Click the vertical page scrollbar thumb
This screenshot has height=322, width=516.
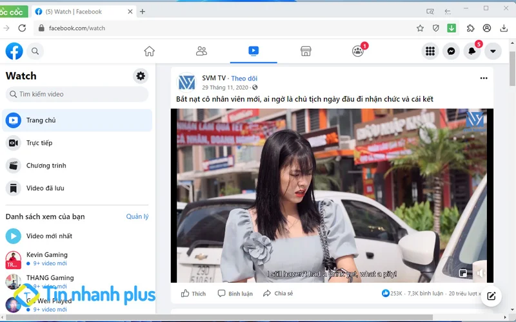512,68
